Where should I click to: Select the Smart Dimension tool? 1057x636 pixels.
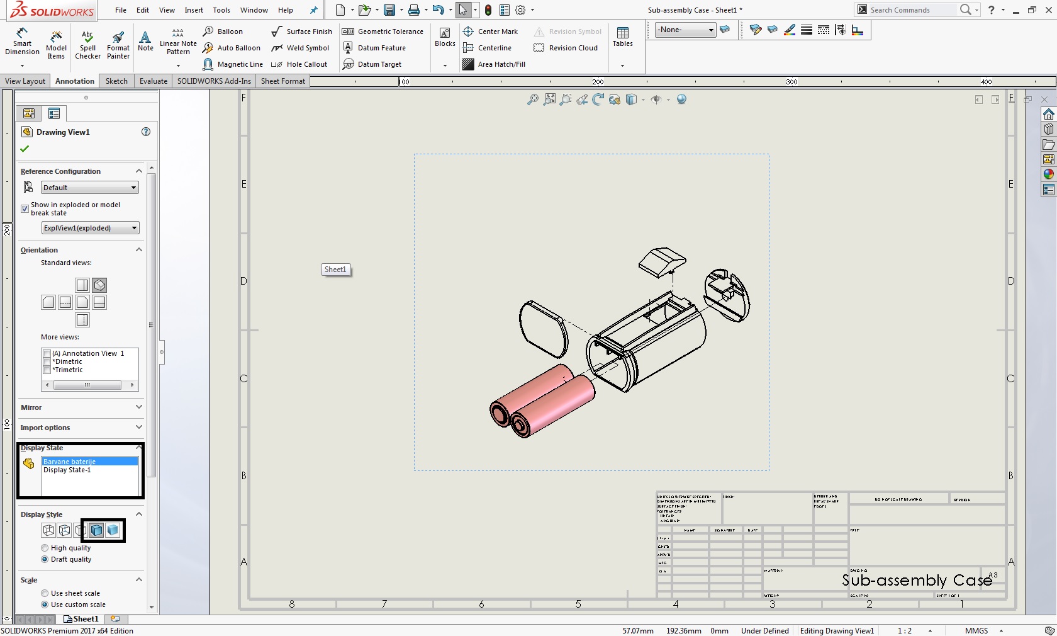pos(22,42)
